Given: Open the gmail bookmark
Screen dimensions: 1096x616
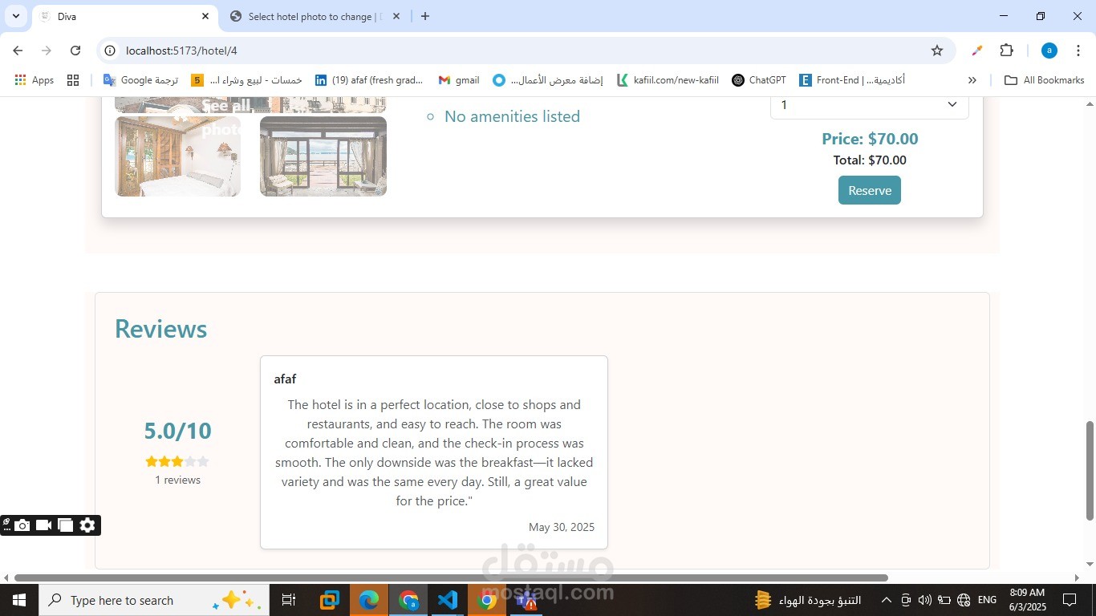Looking at the screenshot, I should click(x=459, y=80).
